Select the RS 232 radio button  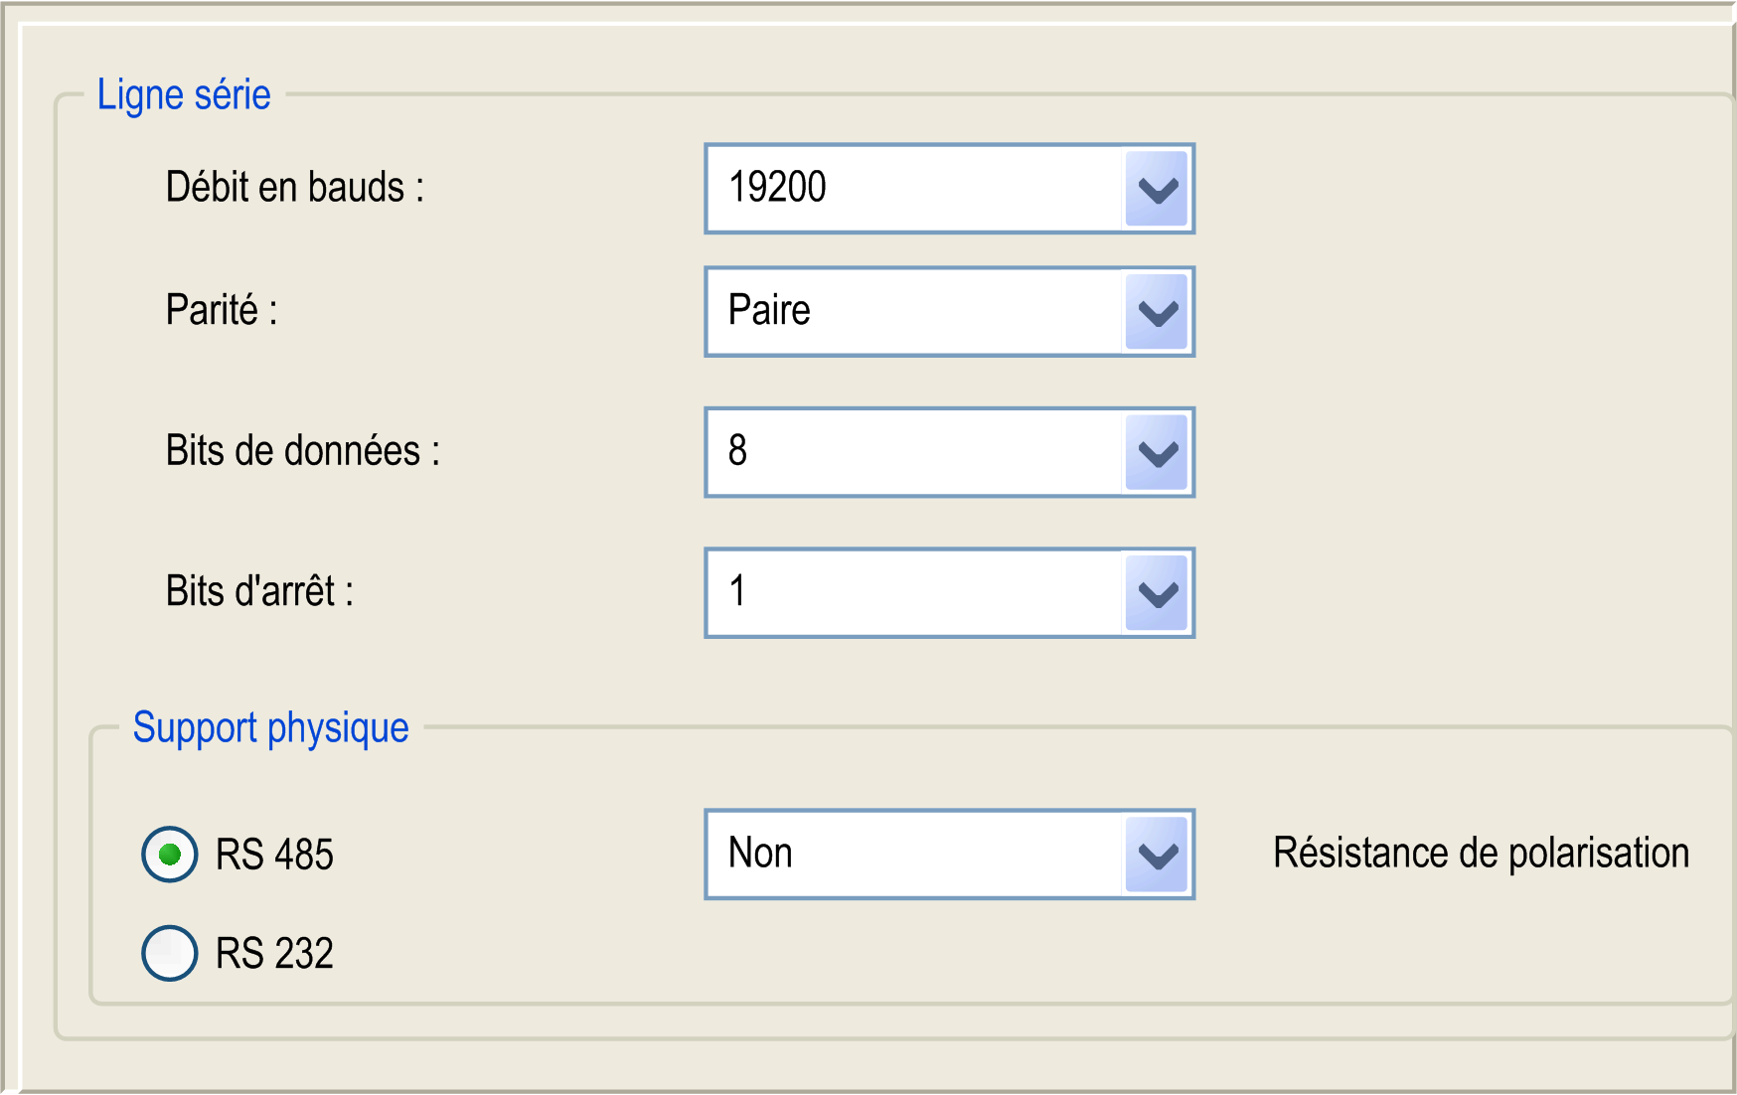(170, 953)
